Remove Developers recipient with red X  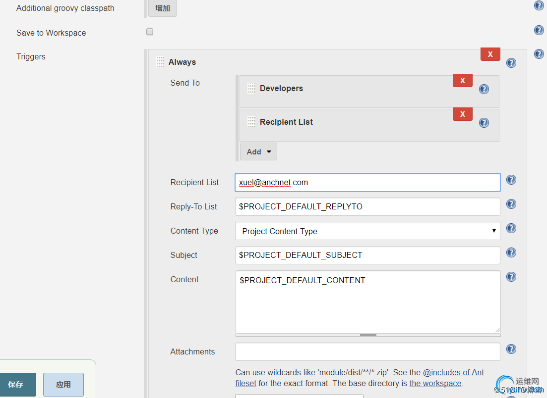[463, 80]
